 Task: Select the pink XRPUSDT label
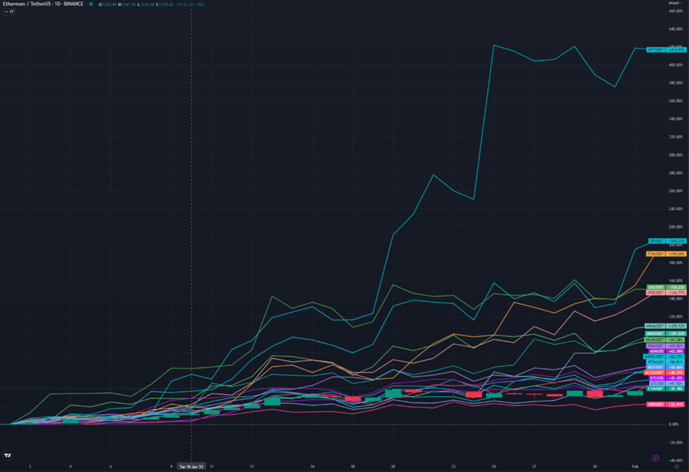click(656, 404)
